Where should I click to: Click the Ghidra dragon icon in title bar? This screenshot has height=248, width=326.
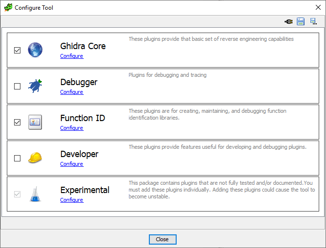(x=8, y=8)
